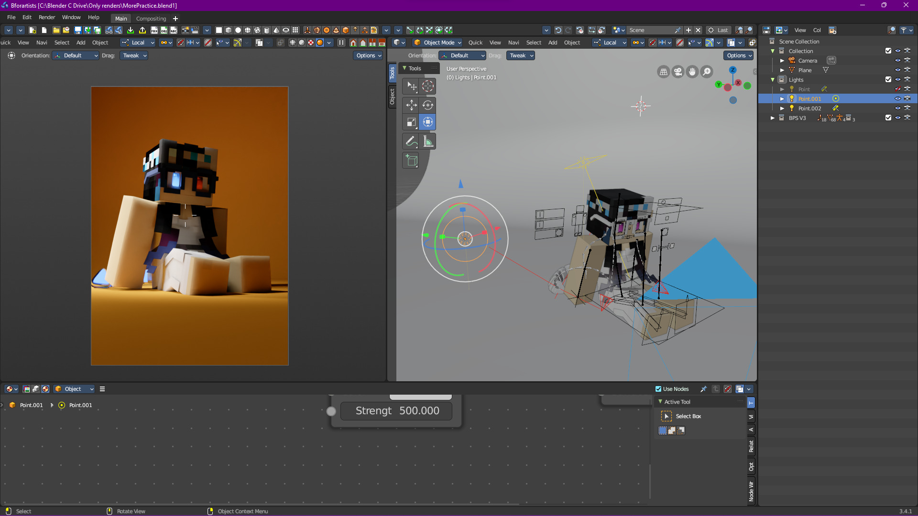Screen dimensions: 918x516
Task: Select Camera in the outliner
Action: [808, 61]
